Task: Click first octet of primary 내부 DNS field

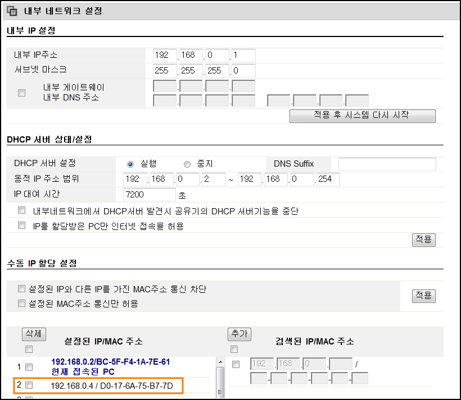Action: (x=165, y=100)
